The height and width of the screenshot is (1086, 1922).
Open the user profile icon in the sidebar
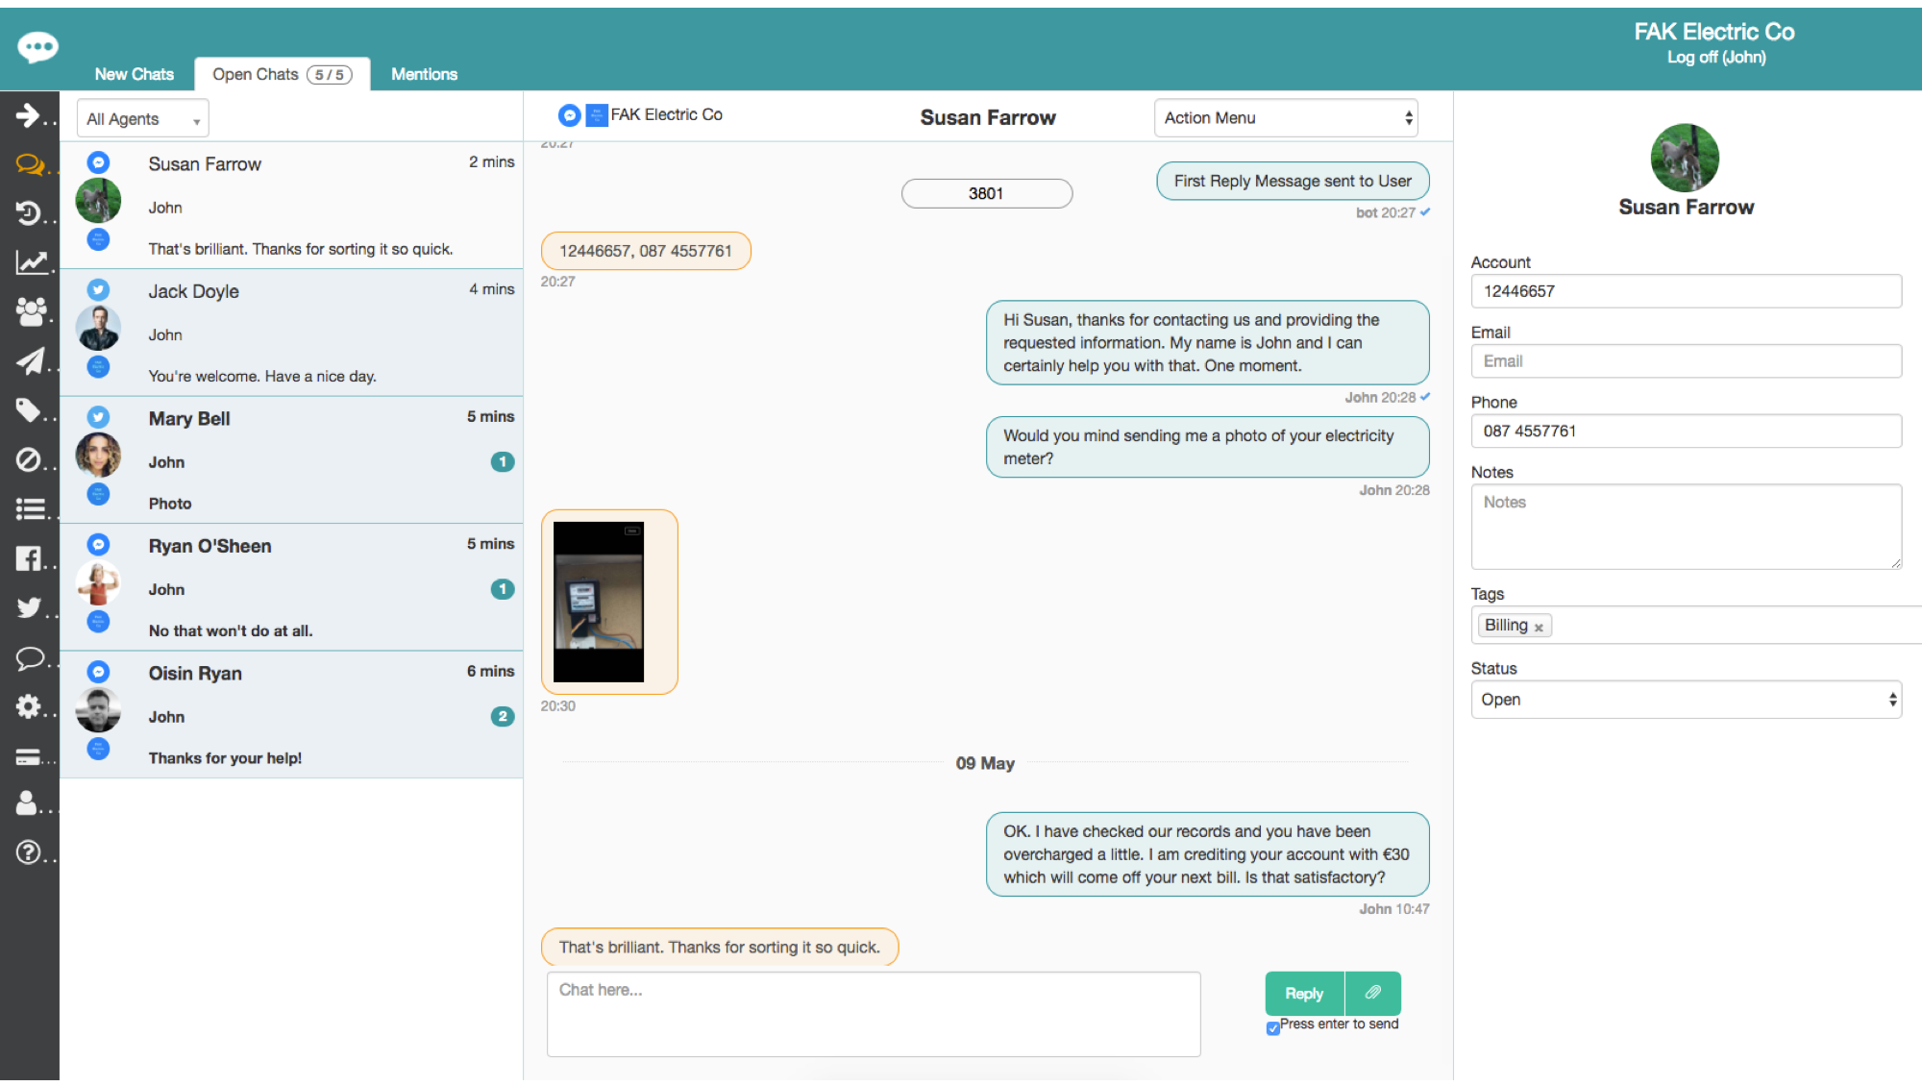(27, 803)
